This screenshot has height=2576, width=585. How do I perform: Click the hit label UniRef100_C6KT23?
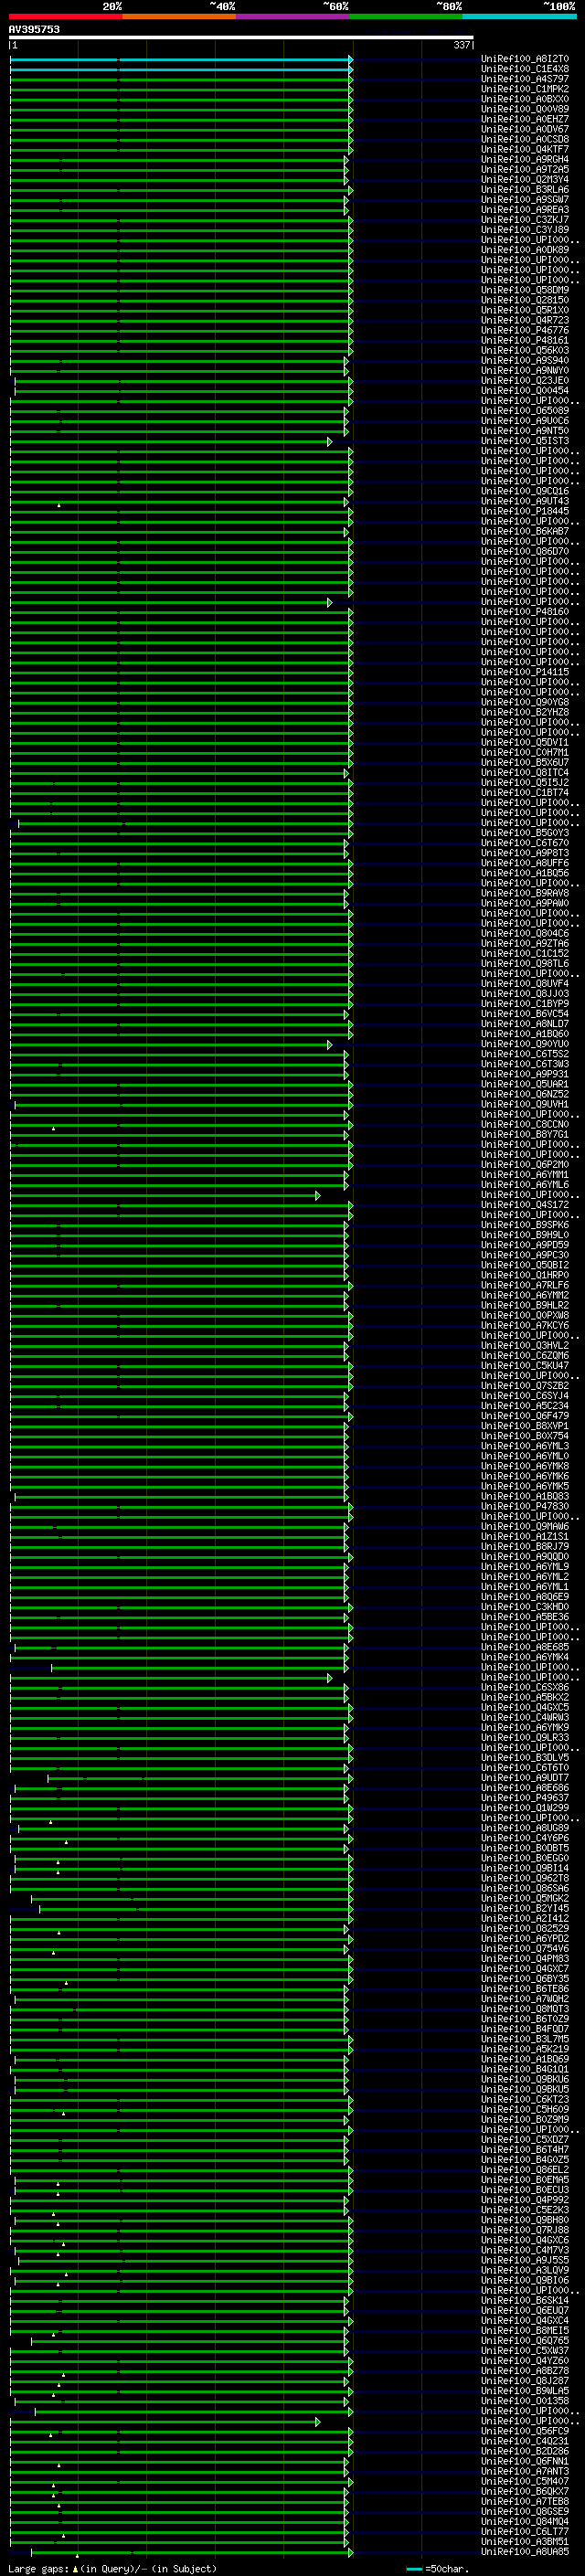(x=525, y=2099)
